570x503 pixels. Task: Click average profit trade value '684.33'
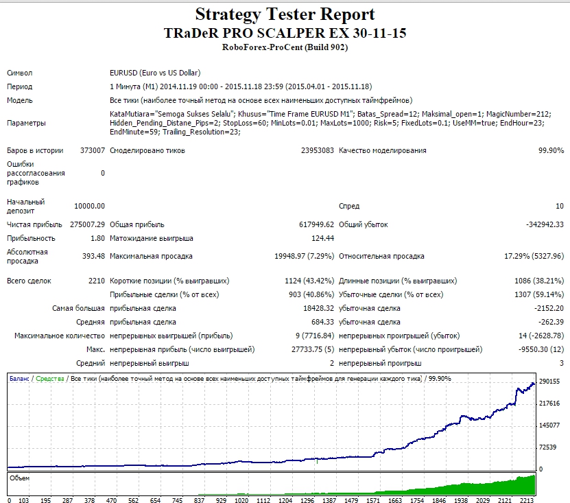(322, 323)
